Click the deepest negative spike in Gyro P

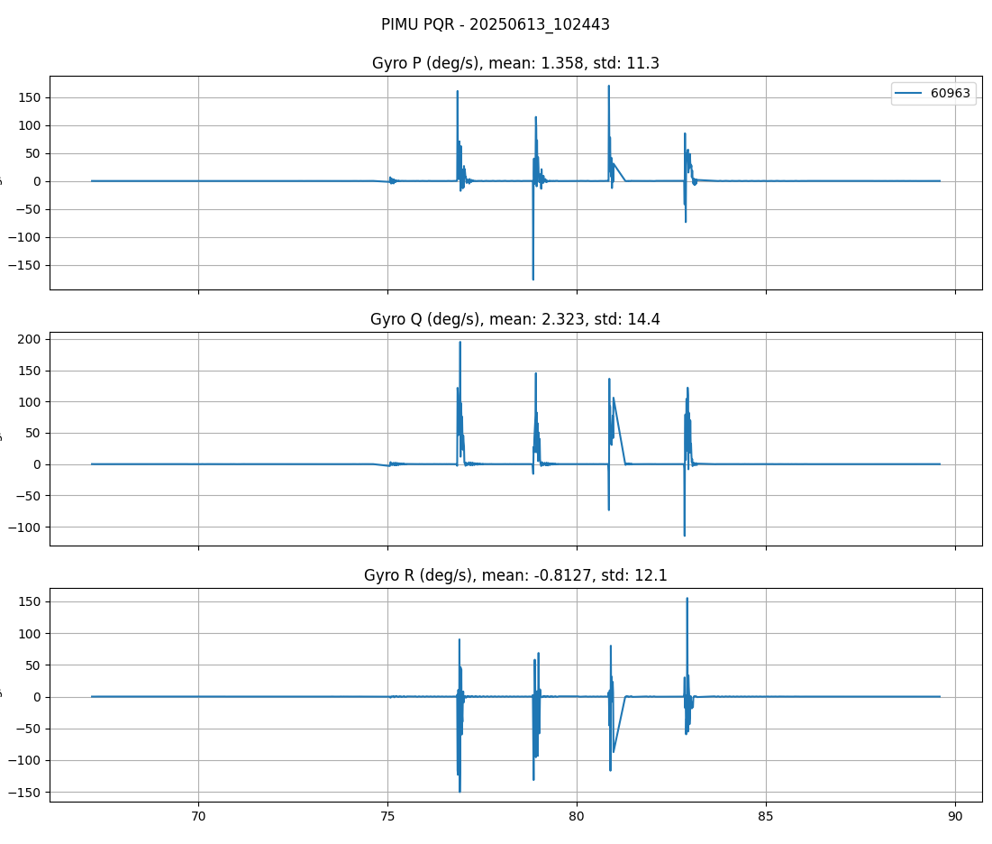tap(532, 278)
